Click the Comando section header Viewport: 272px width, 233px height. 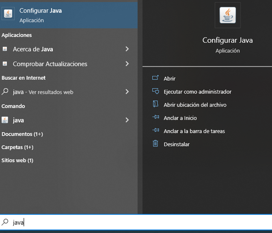click(13, 106)
